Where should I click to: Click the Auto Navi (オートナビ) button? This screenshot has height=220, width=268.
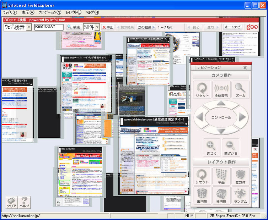pos(232,27)
